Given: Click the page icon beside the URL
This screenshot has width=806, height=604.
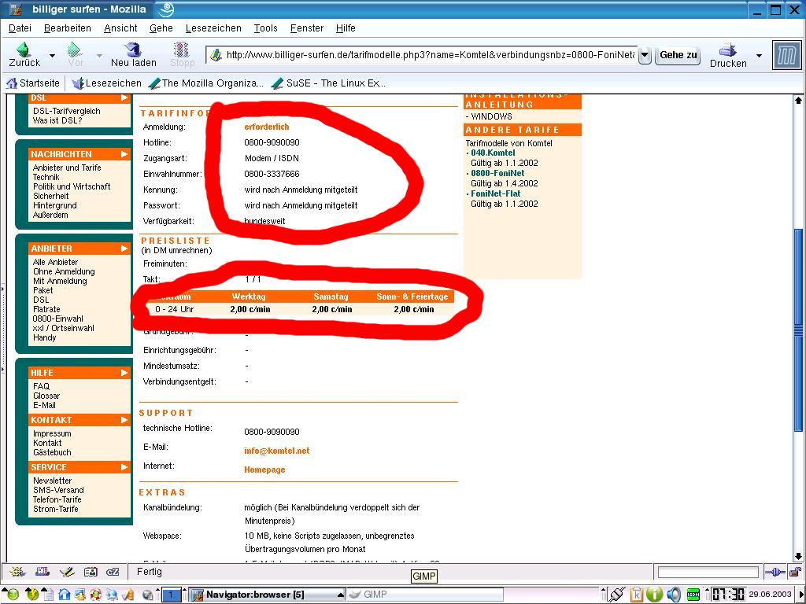Looking at the screenshot, I should (x=216, y=55).
